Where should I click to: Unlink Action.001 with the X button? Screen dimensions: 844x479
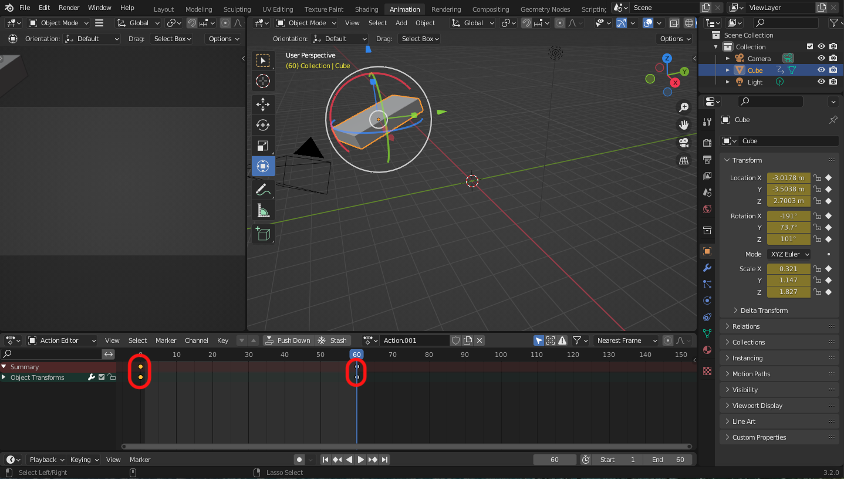[480, 340]
